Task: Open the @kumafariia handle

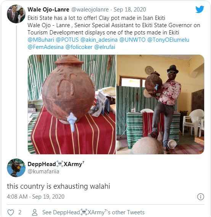Action: pyautogui.click(x=43, y=171)
